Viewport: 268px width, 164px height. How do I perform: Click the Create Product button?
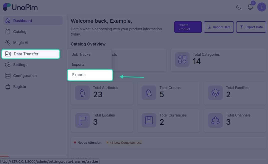click(188, 27)
